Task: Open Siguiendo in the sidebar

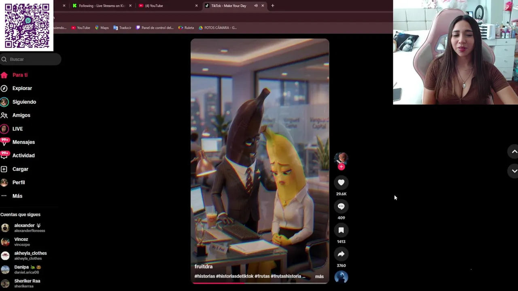Action: click(24, 102)
